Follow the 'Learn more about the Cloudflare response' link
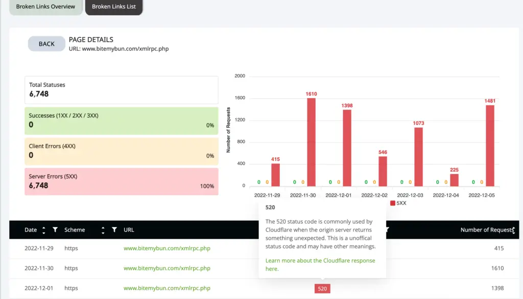523x299 pixels. [320, 265]
